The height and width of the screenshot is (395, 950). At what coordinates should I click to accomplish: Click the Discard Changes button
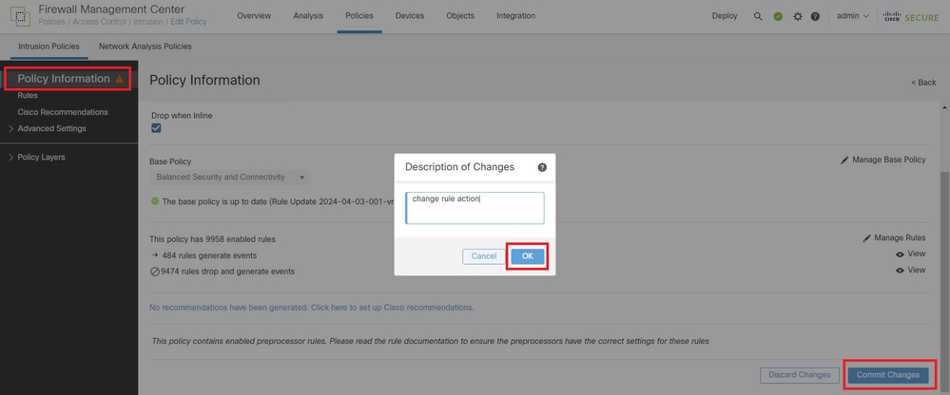click(800, 375)
